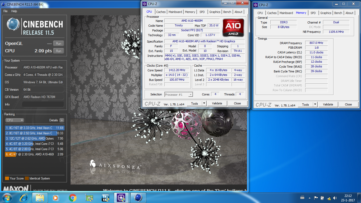Select ranking entry 4C/8T @ 2.80 GHz
The image size is (361, 203).
[34, 149]
